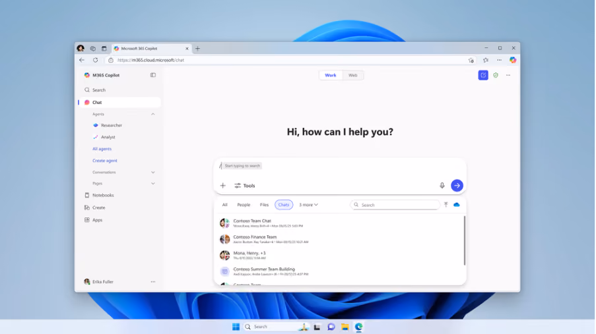Open Task View from the taskbar
This screenshot has height=334, width=596.
[x=317, y=327]
